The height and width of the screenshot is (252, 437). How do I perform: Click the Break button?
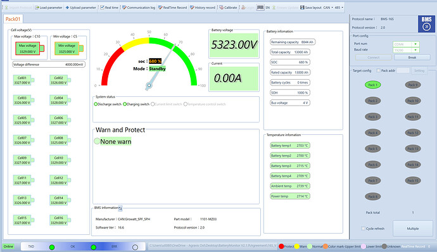(412, 58)
